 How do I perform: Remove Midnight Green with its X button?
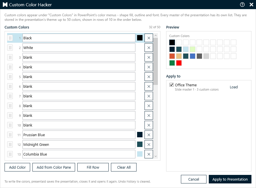pos(149,144)
